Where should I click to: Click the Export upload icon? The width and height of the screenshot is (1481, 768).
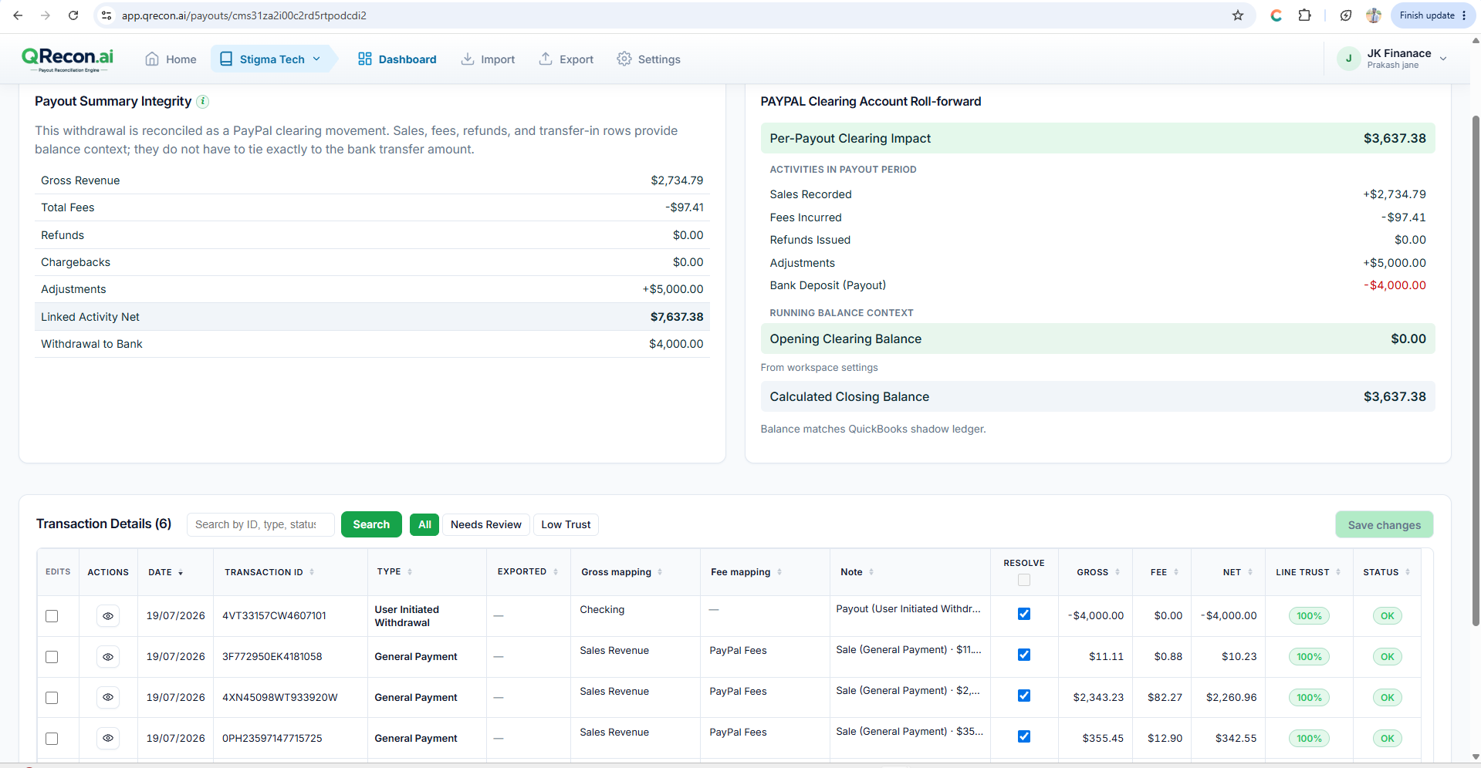tap(546, 59)
